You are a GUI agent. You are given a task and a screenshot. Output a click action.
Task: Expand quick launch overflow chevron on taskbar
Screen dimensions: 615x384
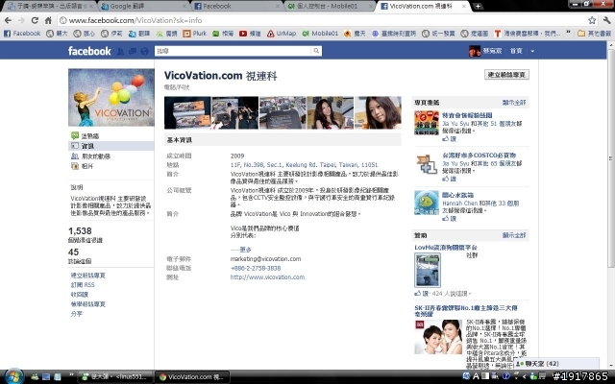[71, 375]
